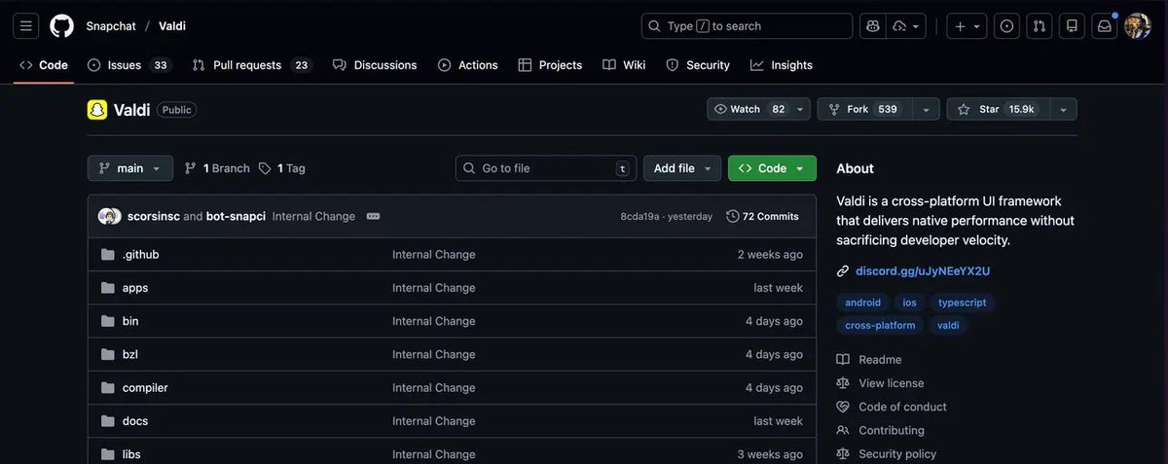Screen dimensions: 1168x464
Task: Open the Watch options dropdown arrow
Action: [801, 109]
